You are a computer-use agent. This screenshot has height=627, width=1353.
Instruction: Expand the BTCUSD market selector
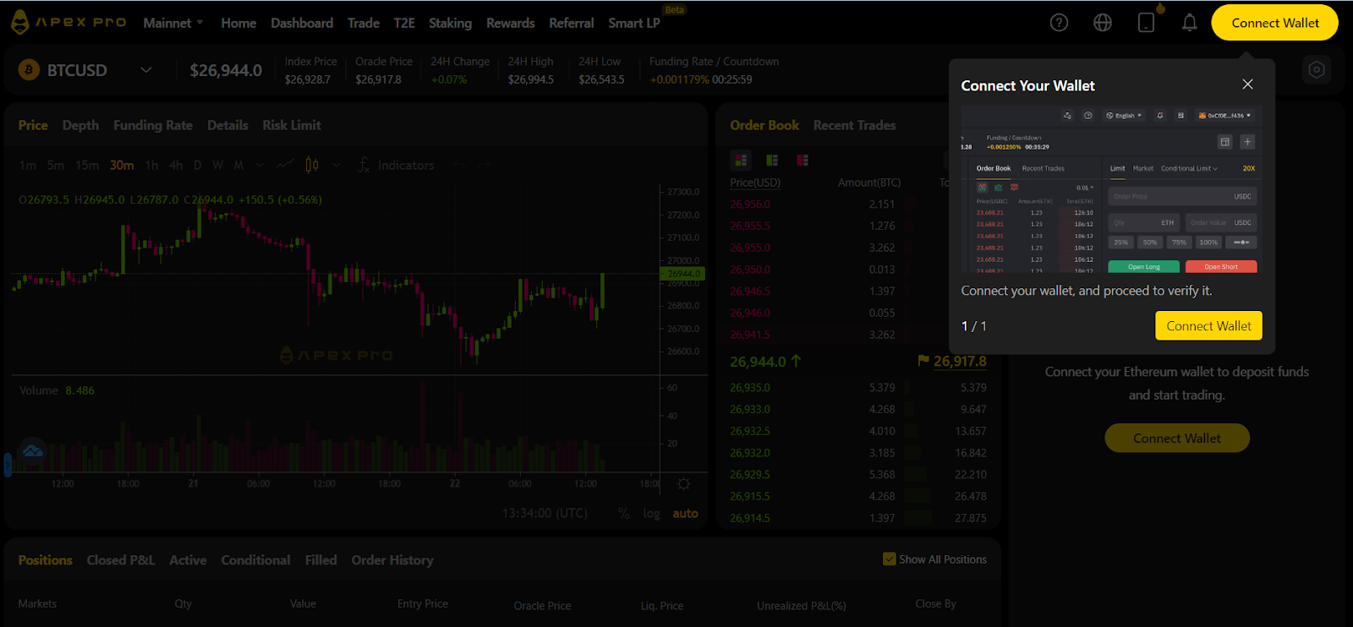[x=146, y=70]
